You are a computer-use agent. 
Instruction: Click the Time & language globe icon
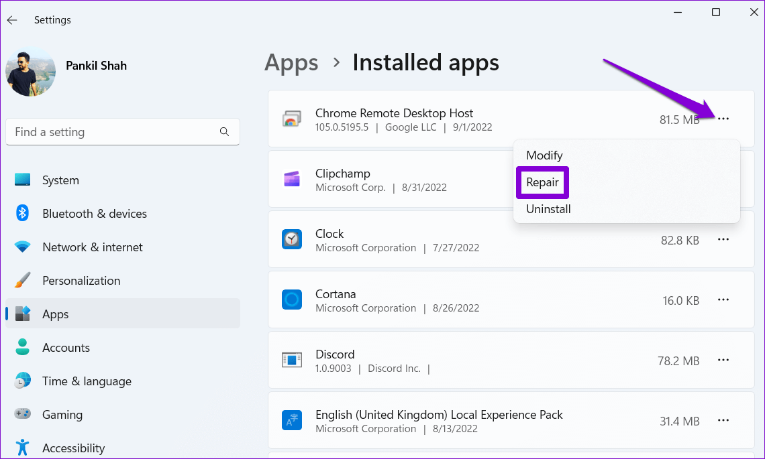(x=22, y=381)
